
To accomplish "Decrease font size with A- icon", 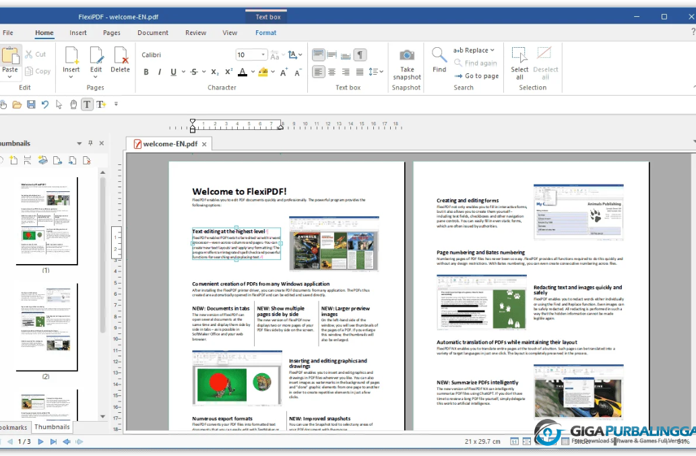I will click(298, 72).
